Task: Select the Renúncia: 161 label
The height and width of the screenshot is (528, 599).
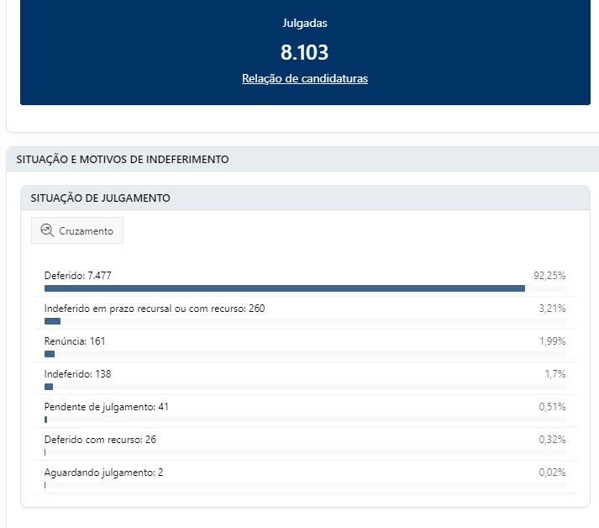Action: click(75, 341)
